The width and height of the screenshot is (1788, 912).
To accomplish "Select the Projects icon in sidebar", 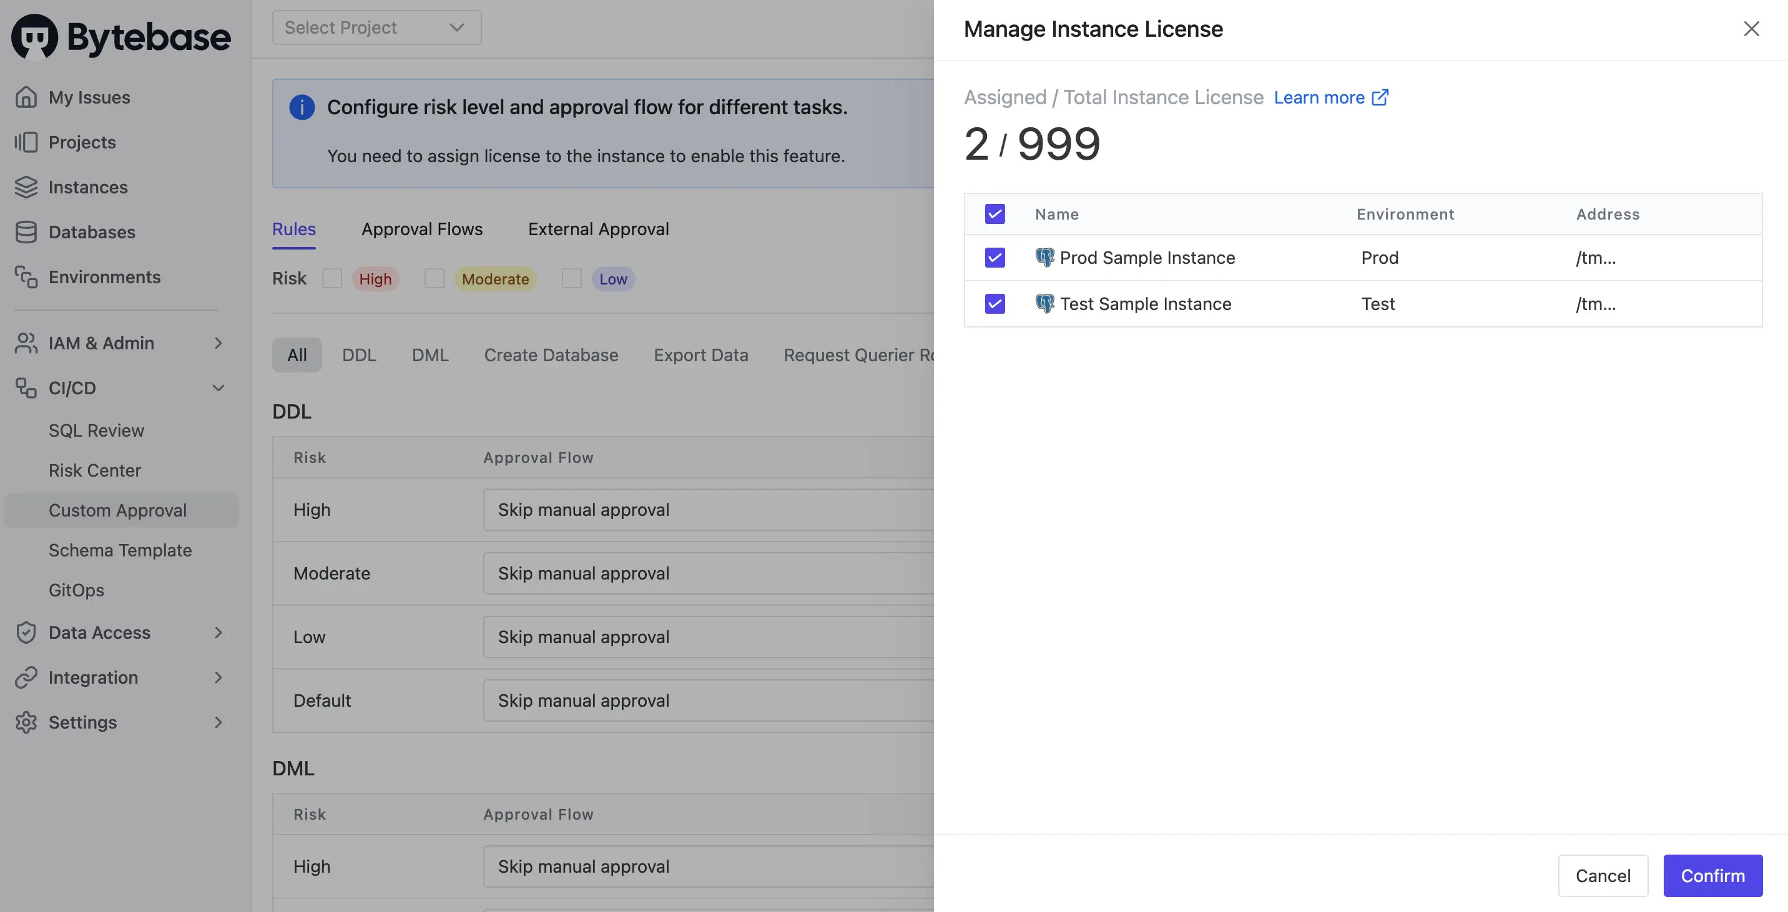I will pos(26,142).
